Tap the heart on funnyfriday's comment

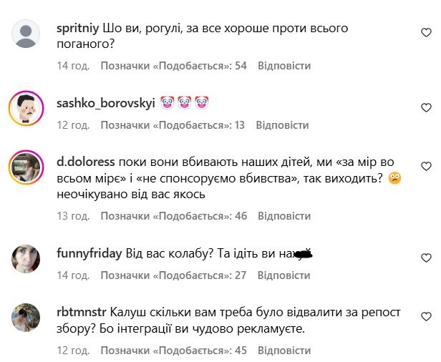pyautogui.click(x=426, y=255)
